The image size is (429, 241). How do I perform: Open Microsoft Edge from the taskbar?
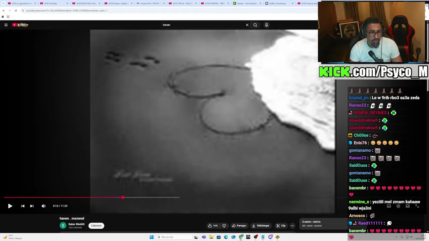tap(226, 237)
